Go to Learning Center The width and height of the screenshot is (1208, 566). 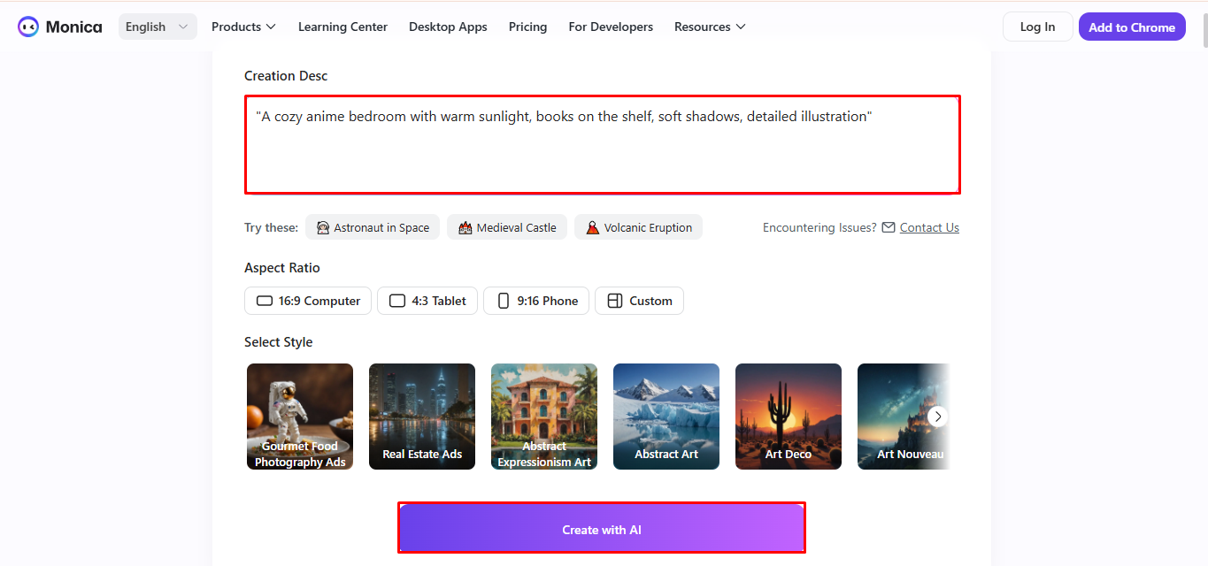[342, 27]
